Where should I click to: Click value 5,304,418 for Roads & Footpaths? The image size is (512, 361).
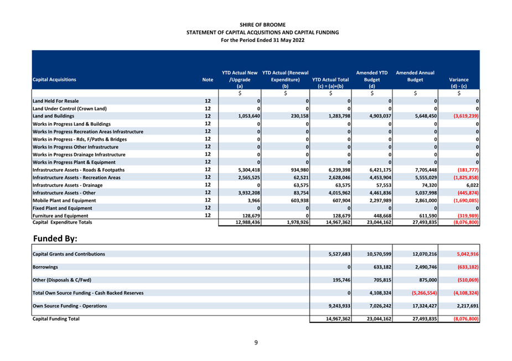point(249,170)
